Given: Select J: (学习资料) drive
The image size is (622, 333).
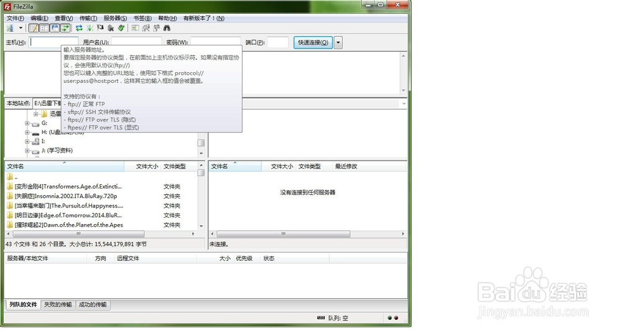Looking at the screenshot, I should 57,151.
